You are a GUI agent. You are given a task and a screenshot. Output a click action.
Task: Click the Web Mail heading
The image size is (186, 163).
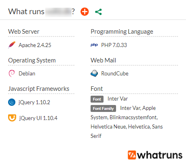pyautogui.click(x=104, y=60)
